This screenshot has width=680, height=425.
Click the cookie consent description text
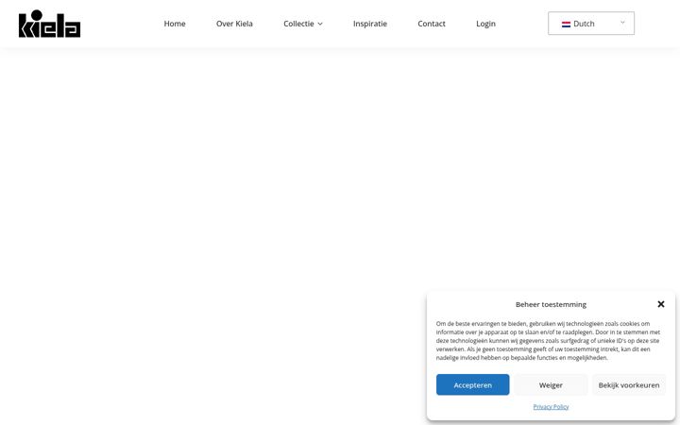548,340
